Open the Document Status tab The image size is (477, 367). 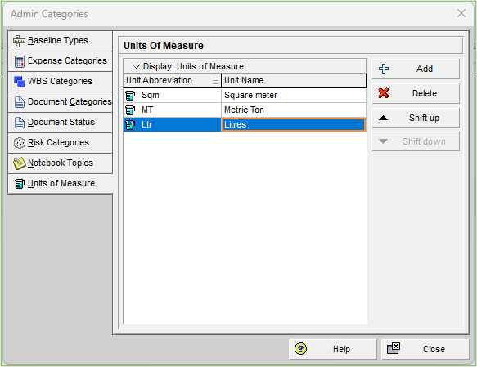coord(61,122)
